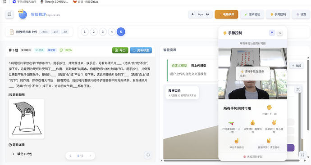Image resolution: width=311 pixels, height=165 pixels.
Task: Open the browser apps grid icon
Action: pos(4,2)
